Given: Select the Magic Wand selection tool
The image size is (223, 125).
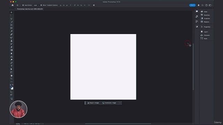Looking at the screenshot, I should pos(11,22).
